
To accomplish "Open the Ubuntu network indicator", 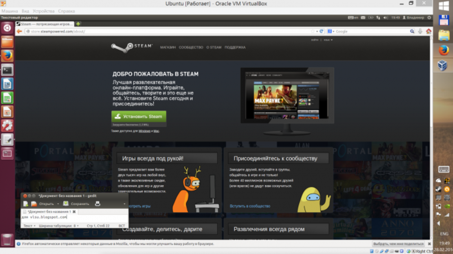I will tap(378, 18).
